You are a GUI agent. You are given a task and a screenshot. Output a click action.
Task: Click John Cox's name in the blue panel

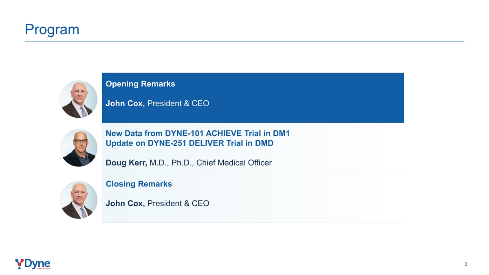click(x=125, y=103)
